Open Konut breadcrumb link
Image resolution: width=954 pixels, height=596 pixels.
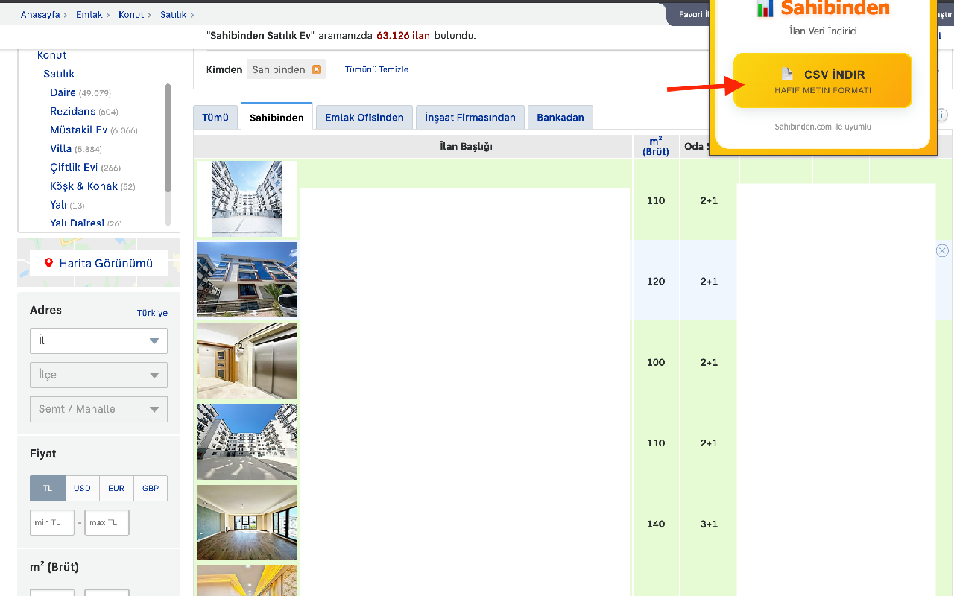pos(131,15)
